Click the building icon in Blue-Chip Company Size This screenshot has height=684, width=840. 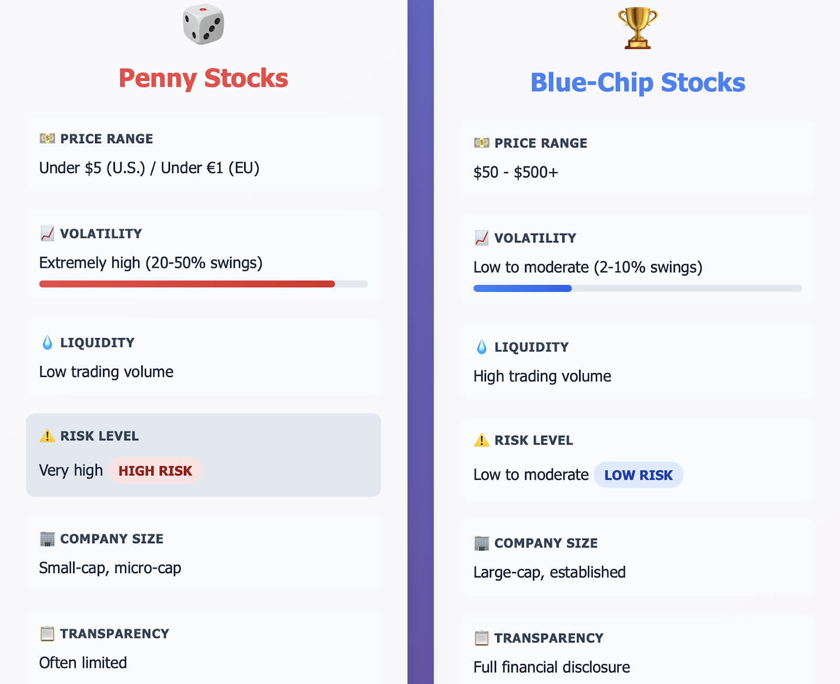(x=481, y=543)
